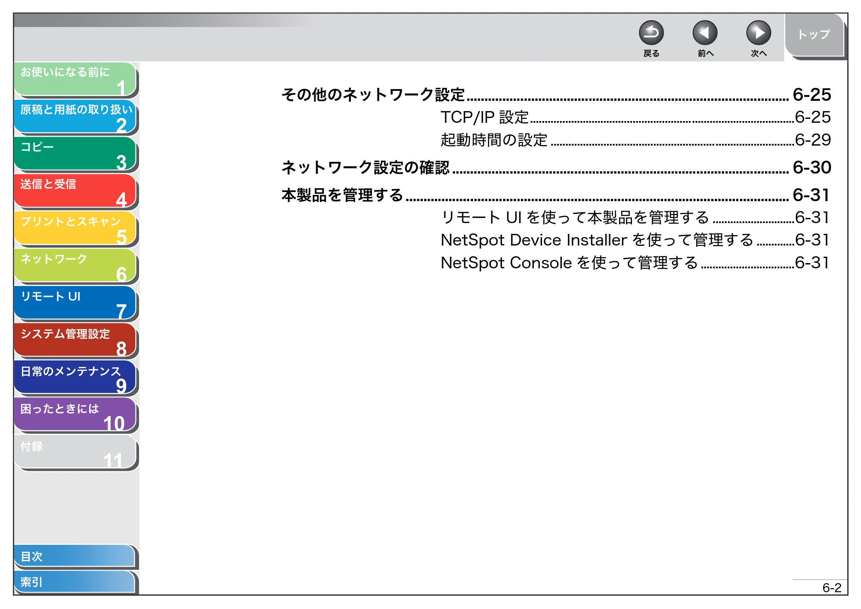
Task: Go to 起動時間の設定 entry
Action: pyautogui.click(x=635, y=140)
